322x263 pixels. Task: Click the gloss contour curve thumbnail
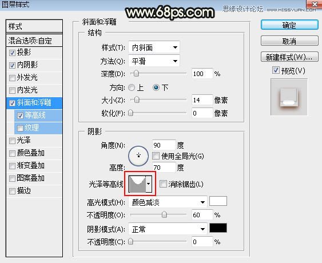point(137,184)
